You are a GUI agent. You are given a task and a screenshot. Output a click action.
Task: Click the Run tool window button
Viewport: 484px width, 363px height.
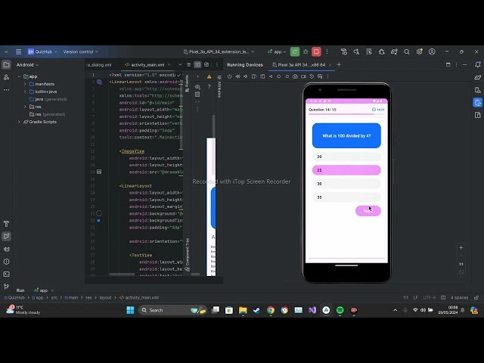coord(20,290)
